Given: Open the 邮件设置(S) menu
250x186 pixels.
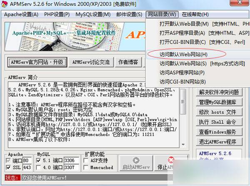Looking at the screenshot, I should pos(128,14).
